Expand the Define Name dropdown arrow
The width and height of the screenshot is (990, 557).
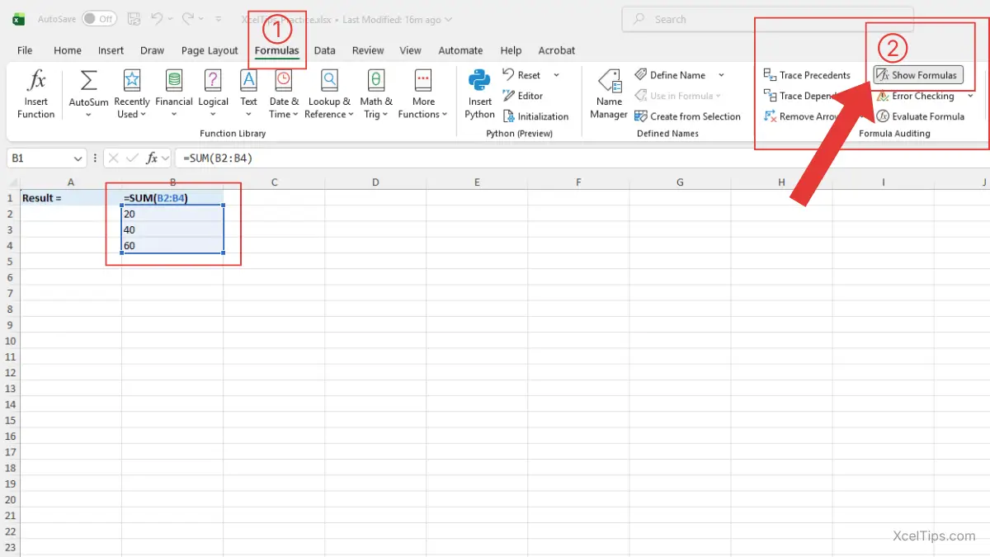[721, 75]
